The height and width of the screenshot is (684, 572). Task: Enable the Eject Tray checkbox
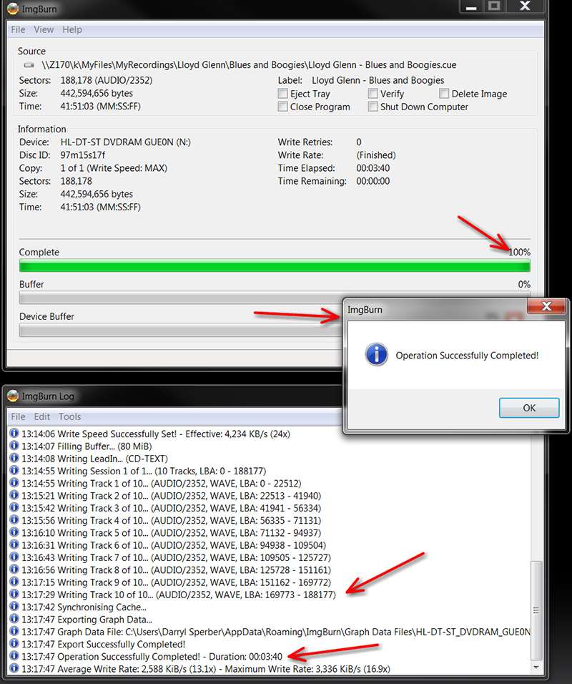(x=283, y=94)
